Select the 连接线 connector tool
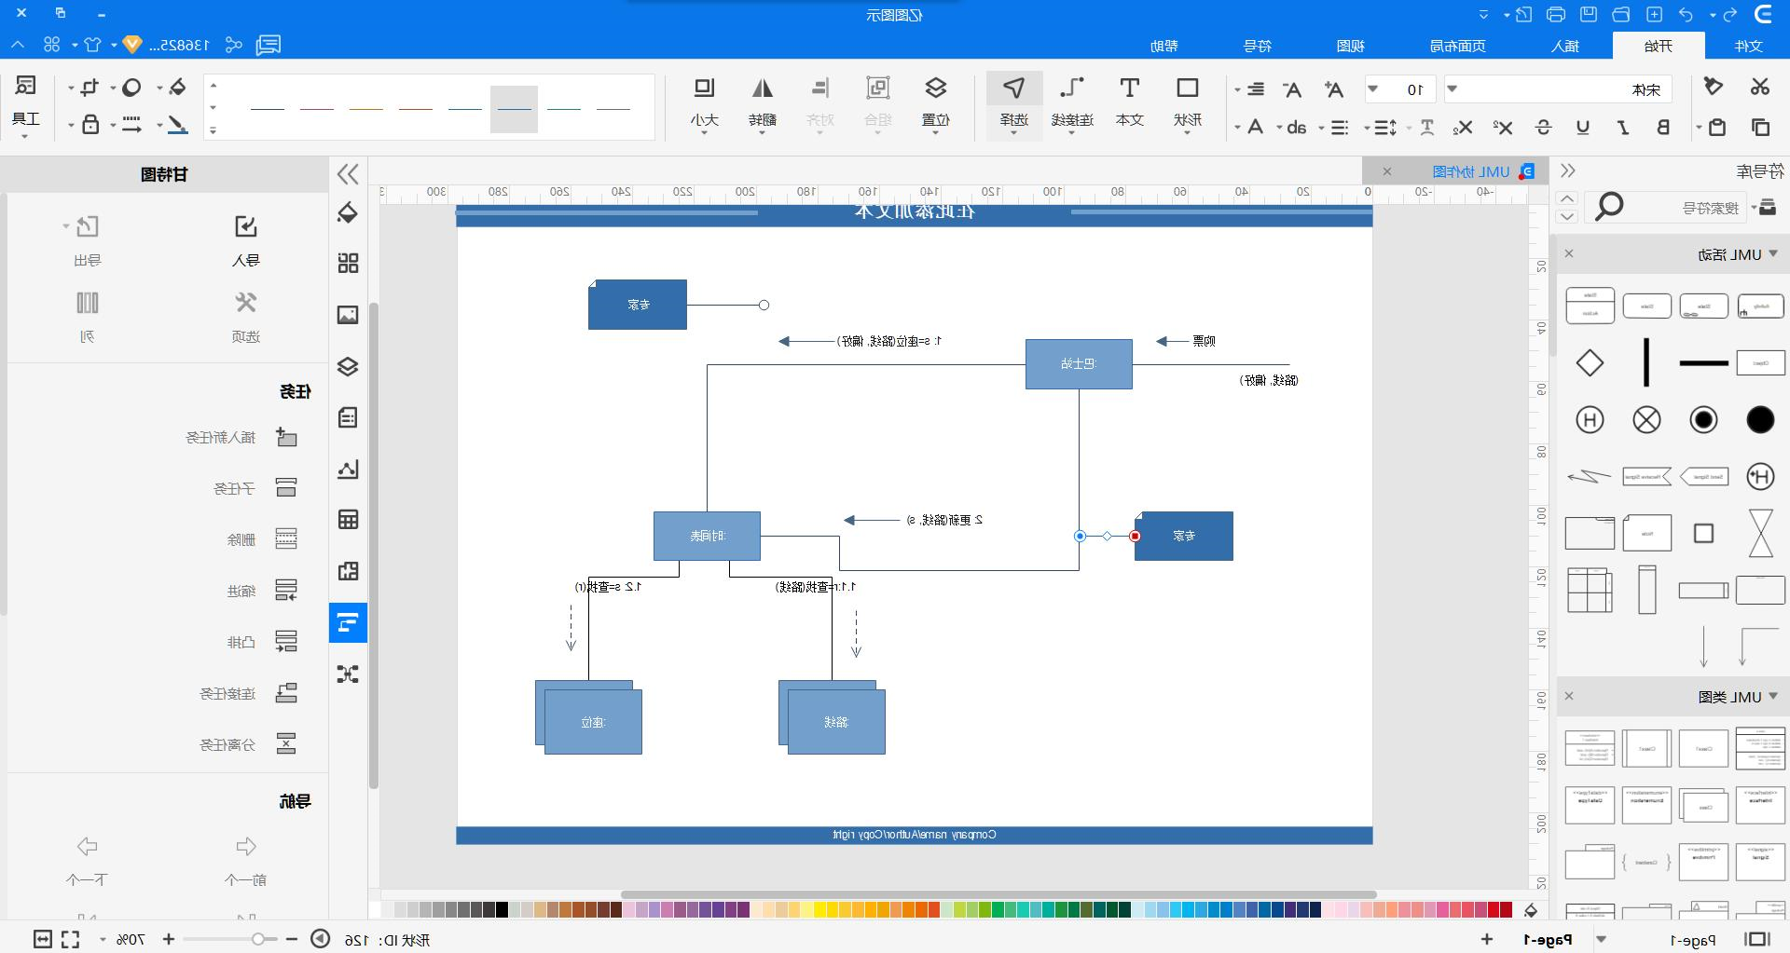The height and width of the screenshot is (953, 1790). click(x=1072, y=102)
